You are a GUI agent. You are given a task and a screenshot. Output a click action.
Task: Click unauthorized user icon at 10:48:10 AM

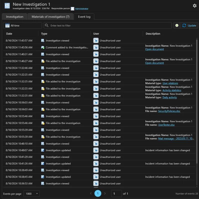(96, 144)
